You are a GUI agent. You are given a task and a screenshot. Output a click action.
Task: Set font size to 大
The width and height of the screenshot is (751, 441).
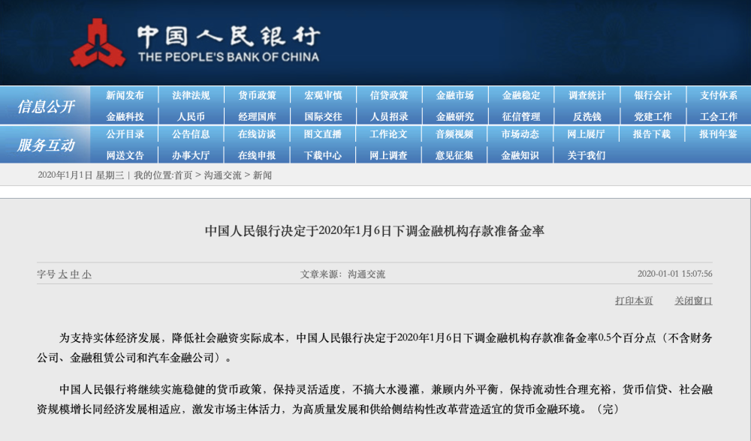(x=63, y=274)
